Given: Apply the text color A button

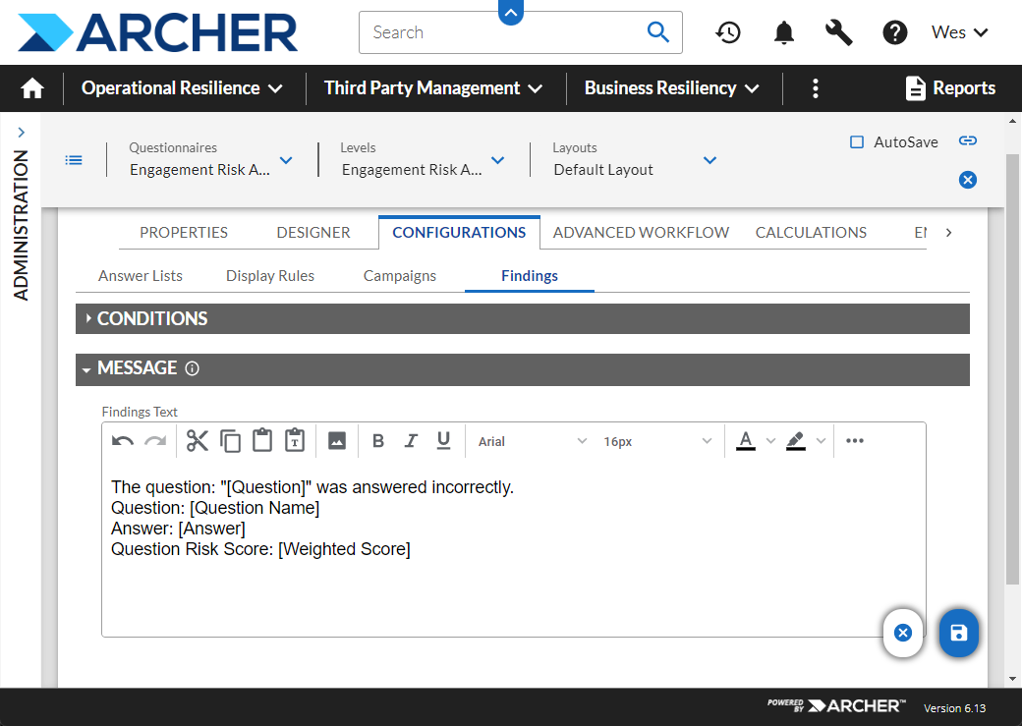Looking at the screenshot, I should (746, 441).
